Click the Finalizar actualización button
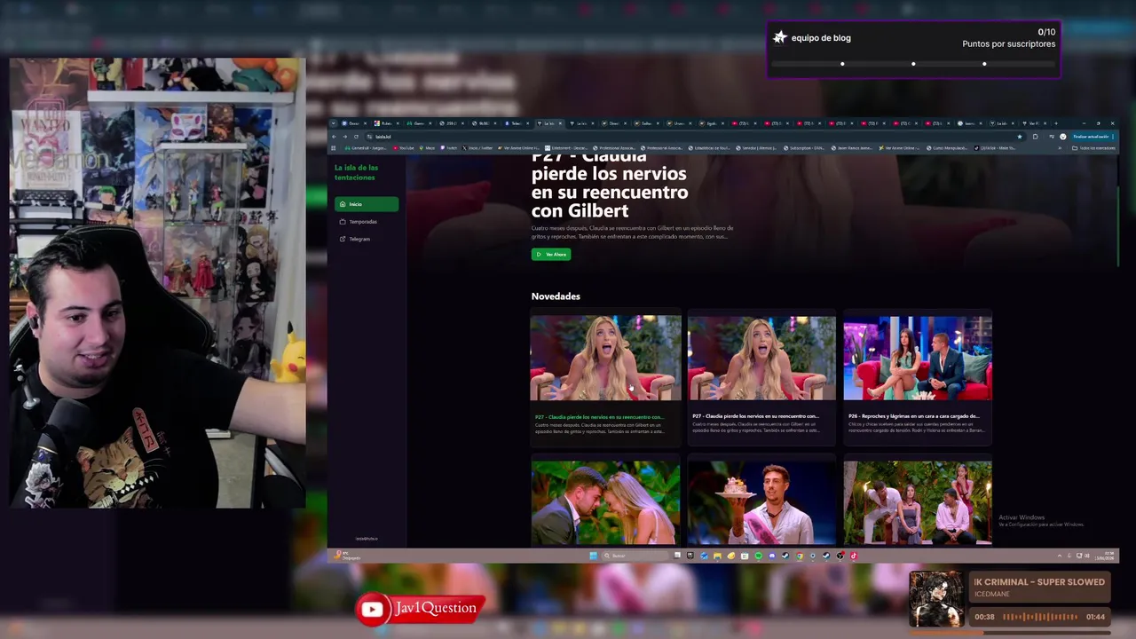Viewport: 1136px width, 639px height. tap(1093, 137)
